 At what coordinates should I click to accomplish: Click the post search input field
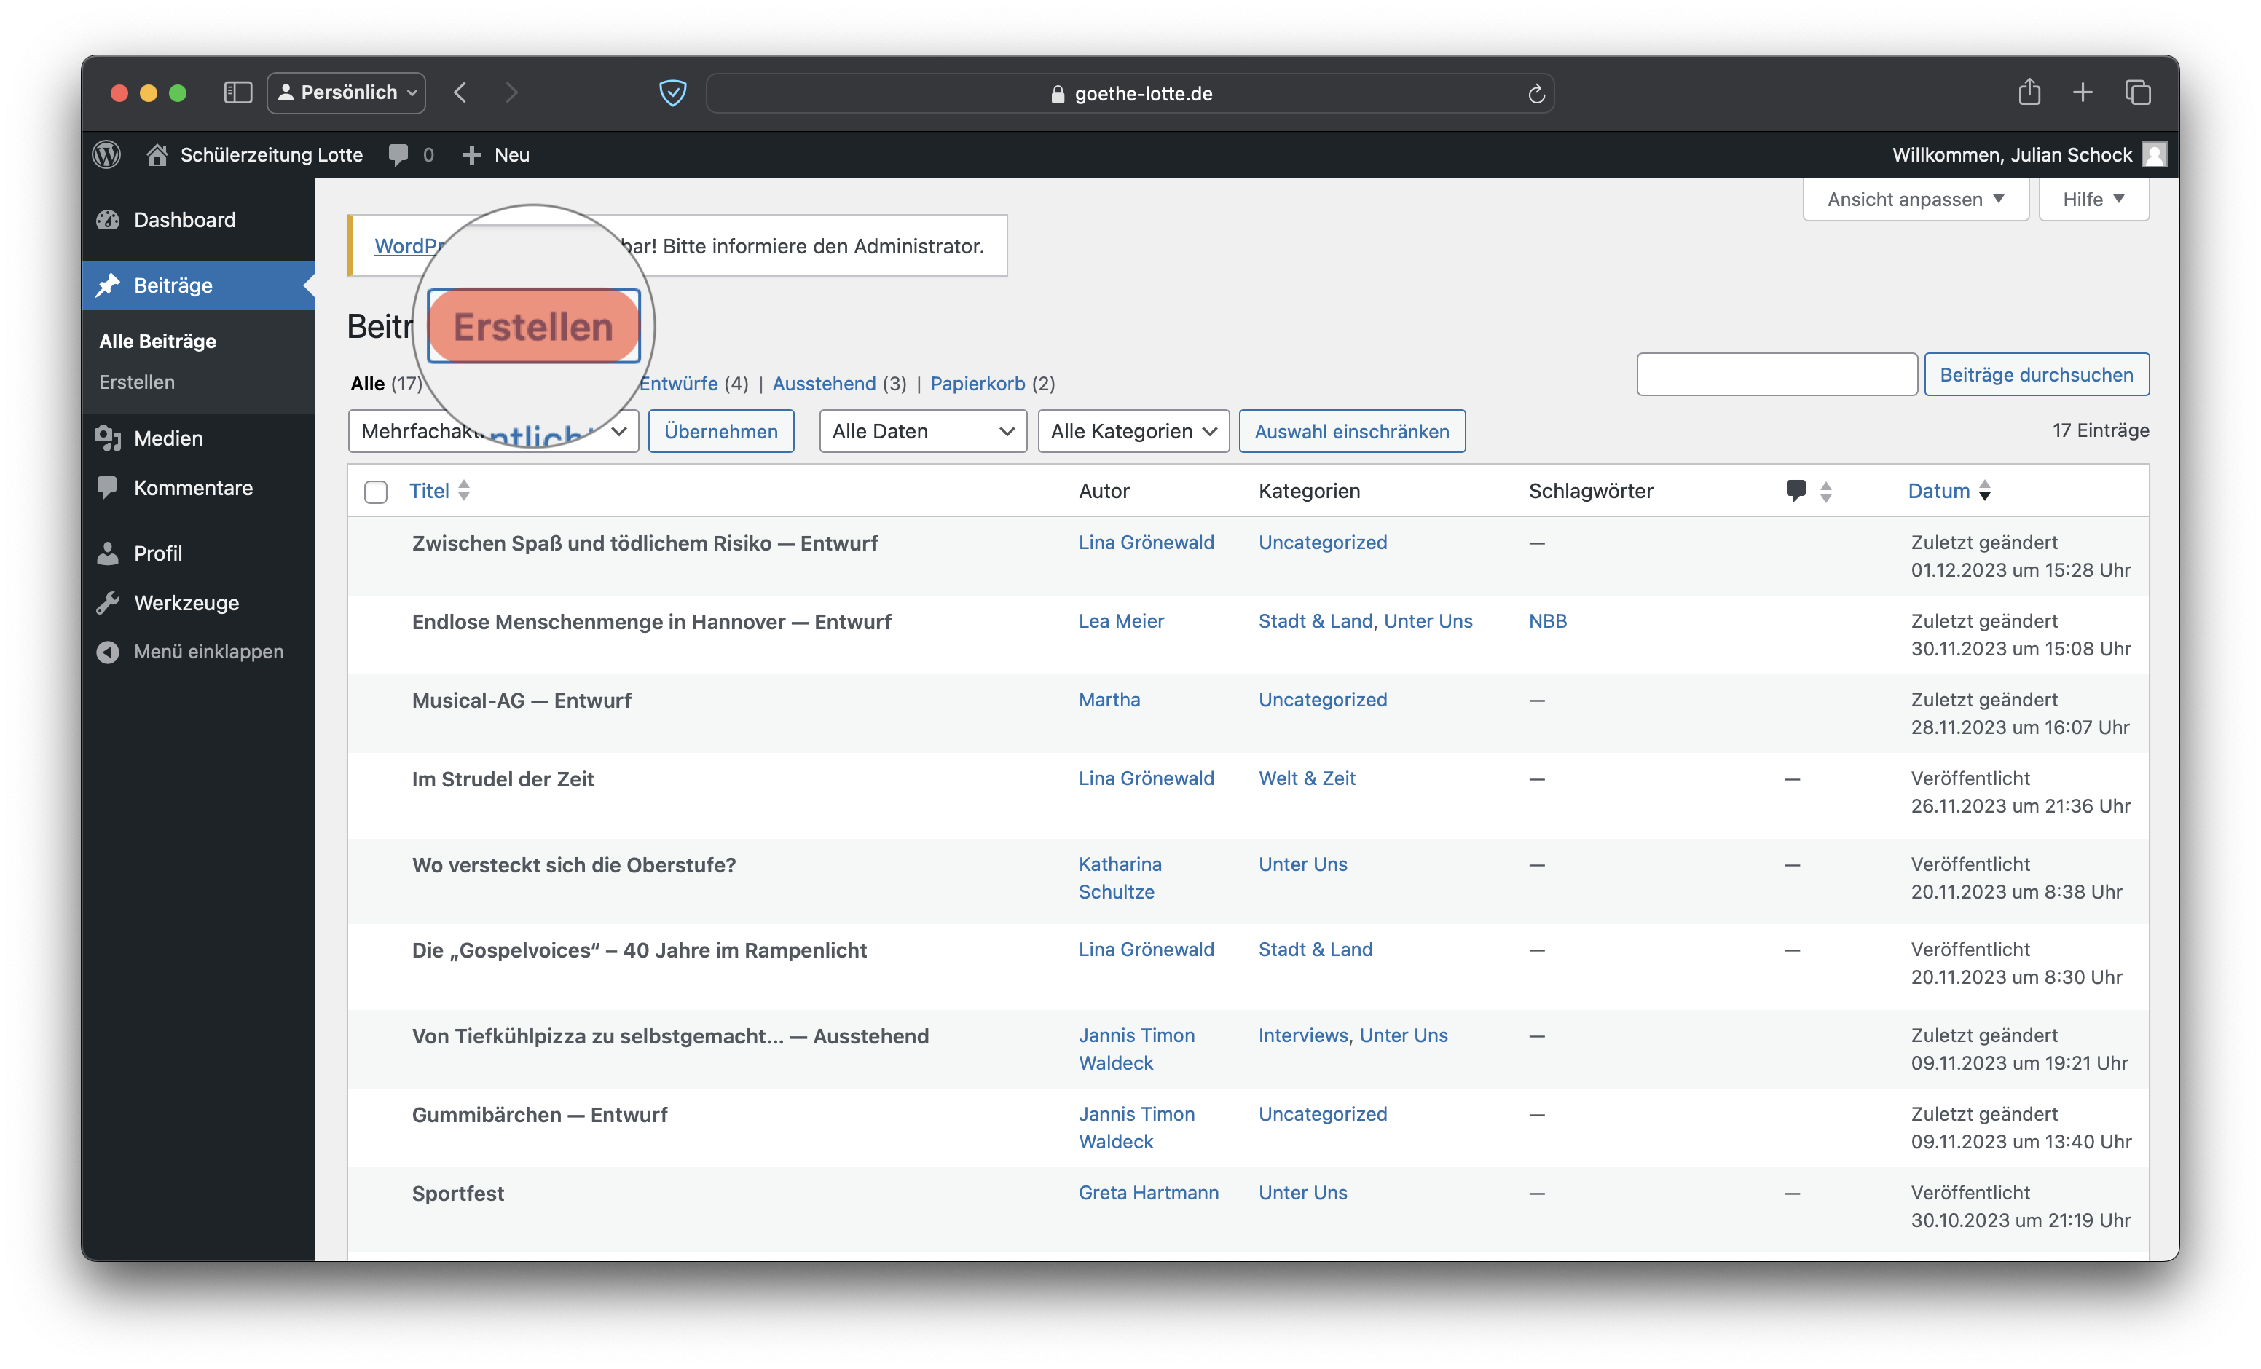tap(1776, 374)
